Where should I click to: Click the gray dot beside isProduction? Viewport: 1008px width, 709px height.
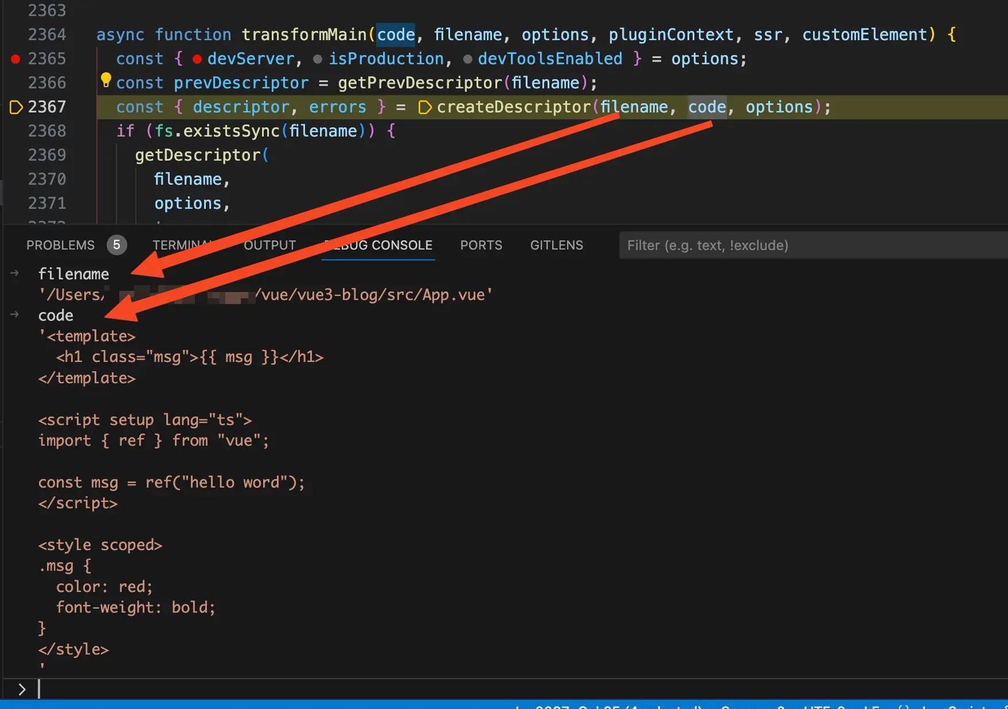pyautogui.click(x=319, y=59)
